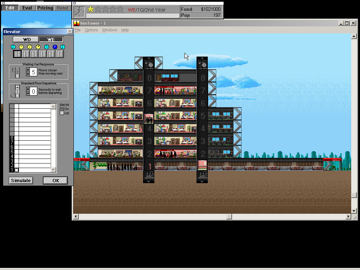Image resolution: width=360 pixels, height=270 pixels.
Task: Select floor 5 row in elevator list
Action: [30, 152]
